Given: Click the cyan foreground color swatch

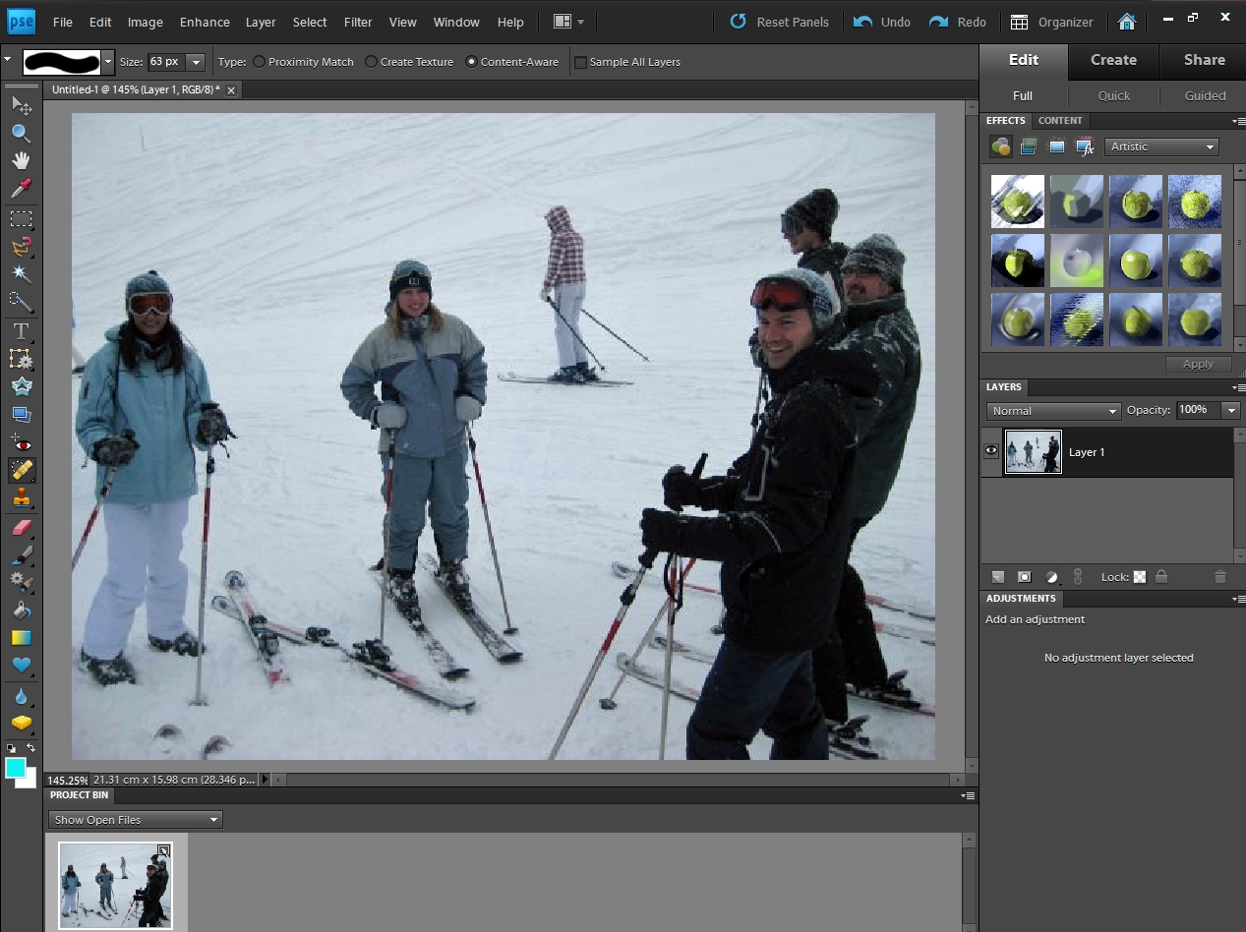Looking at the screenshot, I should pyautogui.click(x=15, y=768).
